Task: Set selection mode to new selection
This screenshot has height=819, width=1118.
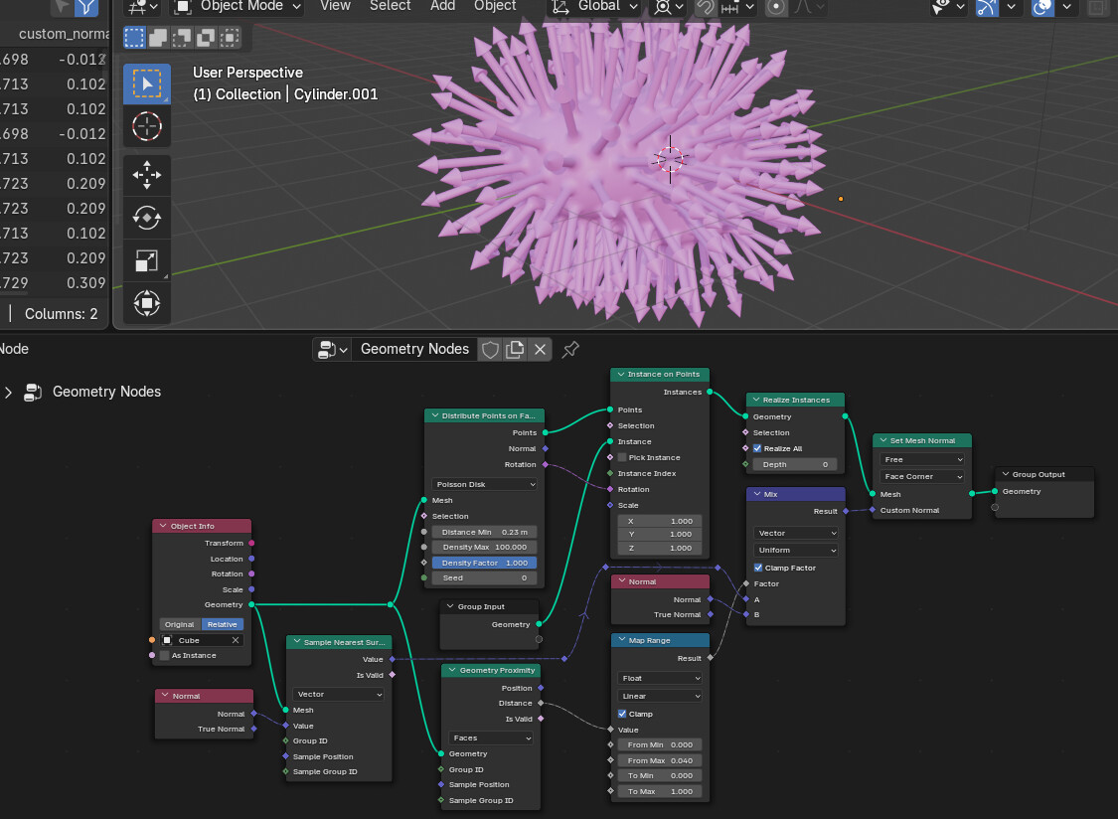Action: (x=135, y=37)
